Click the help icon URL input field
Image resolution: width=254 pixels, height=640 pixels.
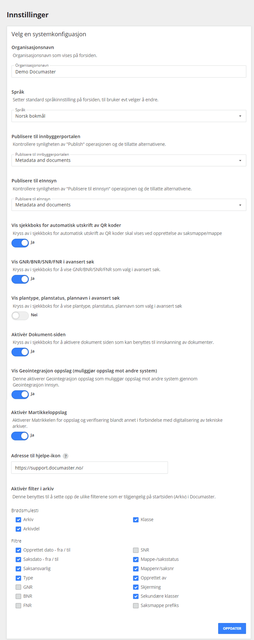pyautogui.click(x=90, y=468)
